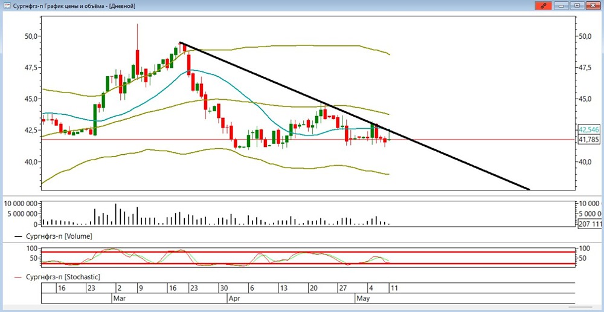Click date label 4 on the timeline
This screenshot has height=312, width=604.
371,288
